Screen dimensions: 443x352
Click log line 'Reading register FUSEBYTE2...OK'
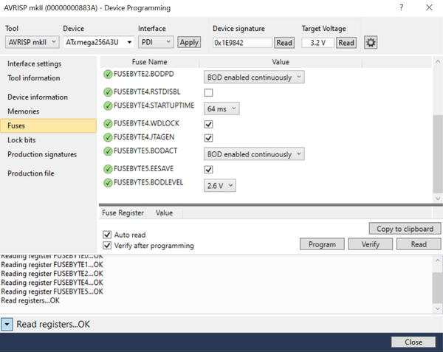52,274
